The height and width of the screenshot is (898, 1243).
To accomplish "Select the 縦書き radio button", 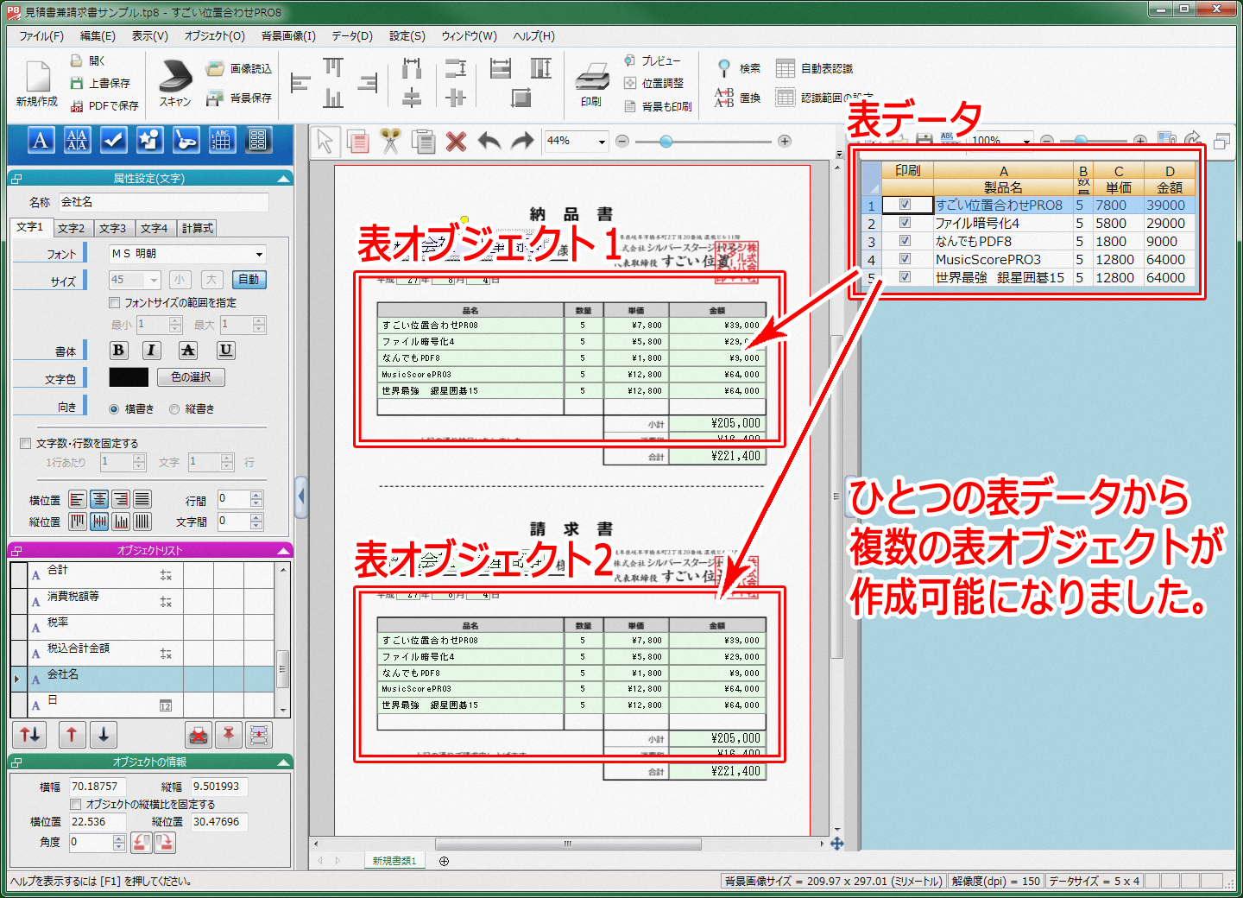I will pyautogui.click(x=174, y=409).
